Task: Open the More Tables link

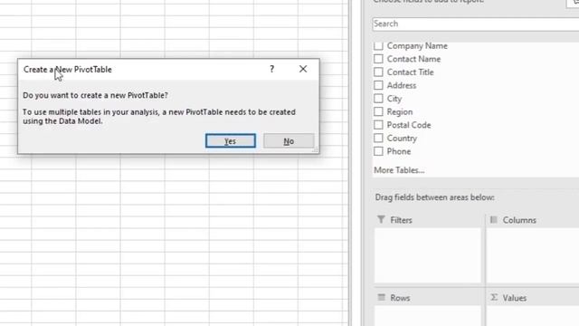Action: click(399, 170)
